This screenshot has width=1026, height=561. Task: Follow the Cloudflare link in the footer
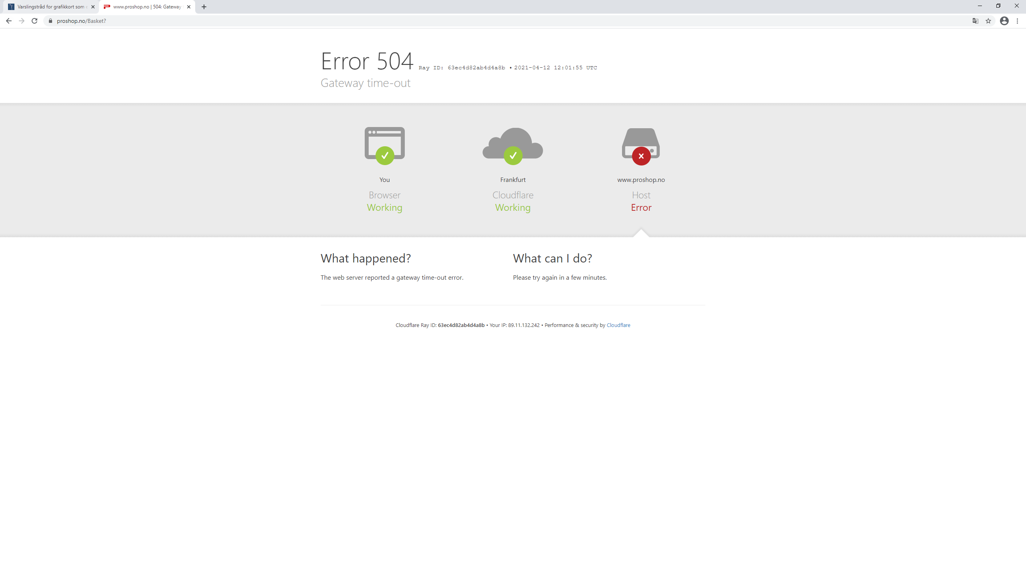pos(618,325)
